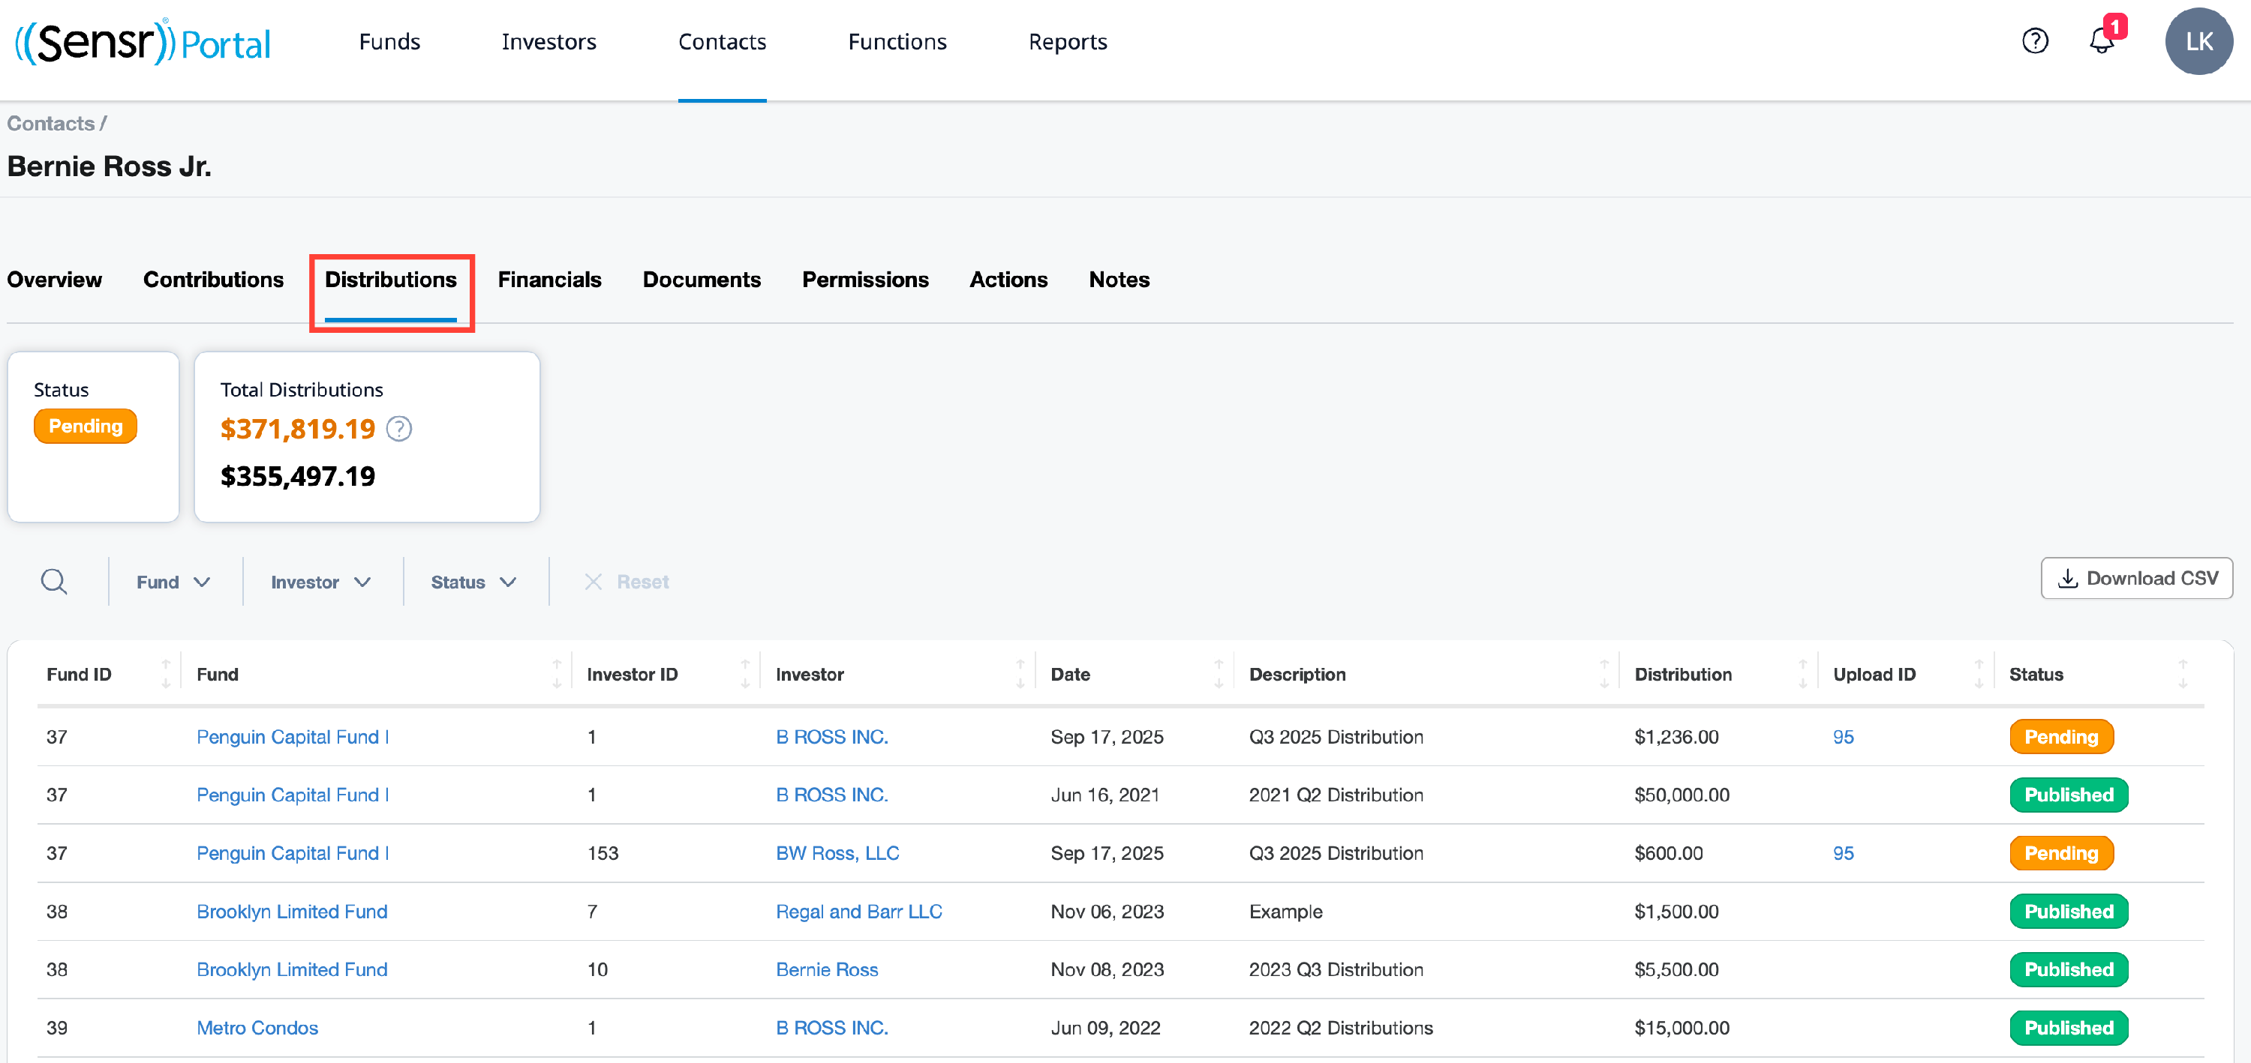Click the Pending badge in Status card

(86, 427)
